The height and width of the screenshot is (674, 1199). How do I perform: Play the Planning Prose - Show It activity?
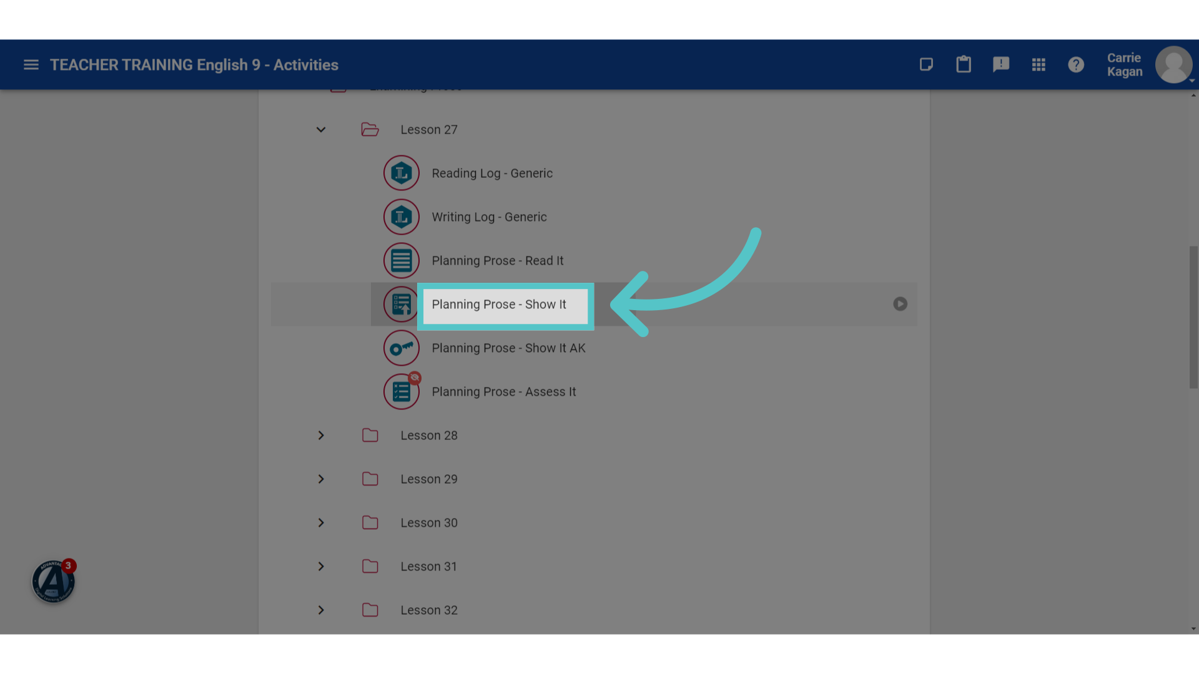click(x=900, y=304)
